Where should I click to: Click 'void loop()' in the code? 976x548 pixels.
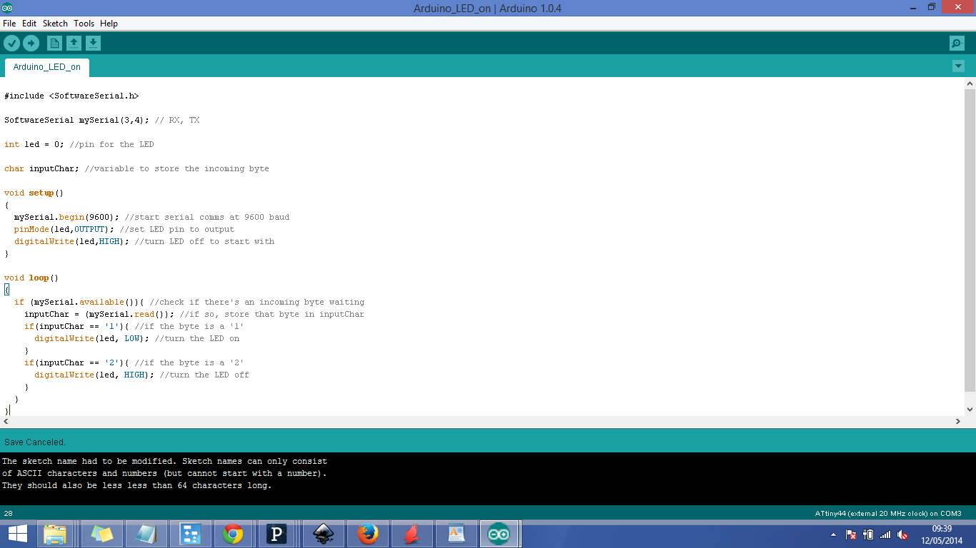(x=31, y=278)
